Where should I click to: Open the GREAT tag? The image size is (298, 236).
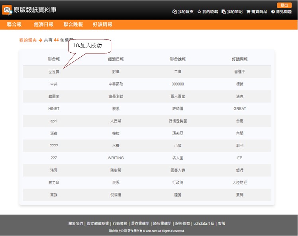240,109
